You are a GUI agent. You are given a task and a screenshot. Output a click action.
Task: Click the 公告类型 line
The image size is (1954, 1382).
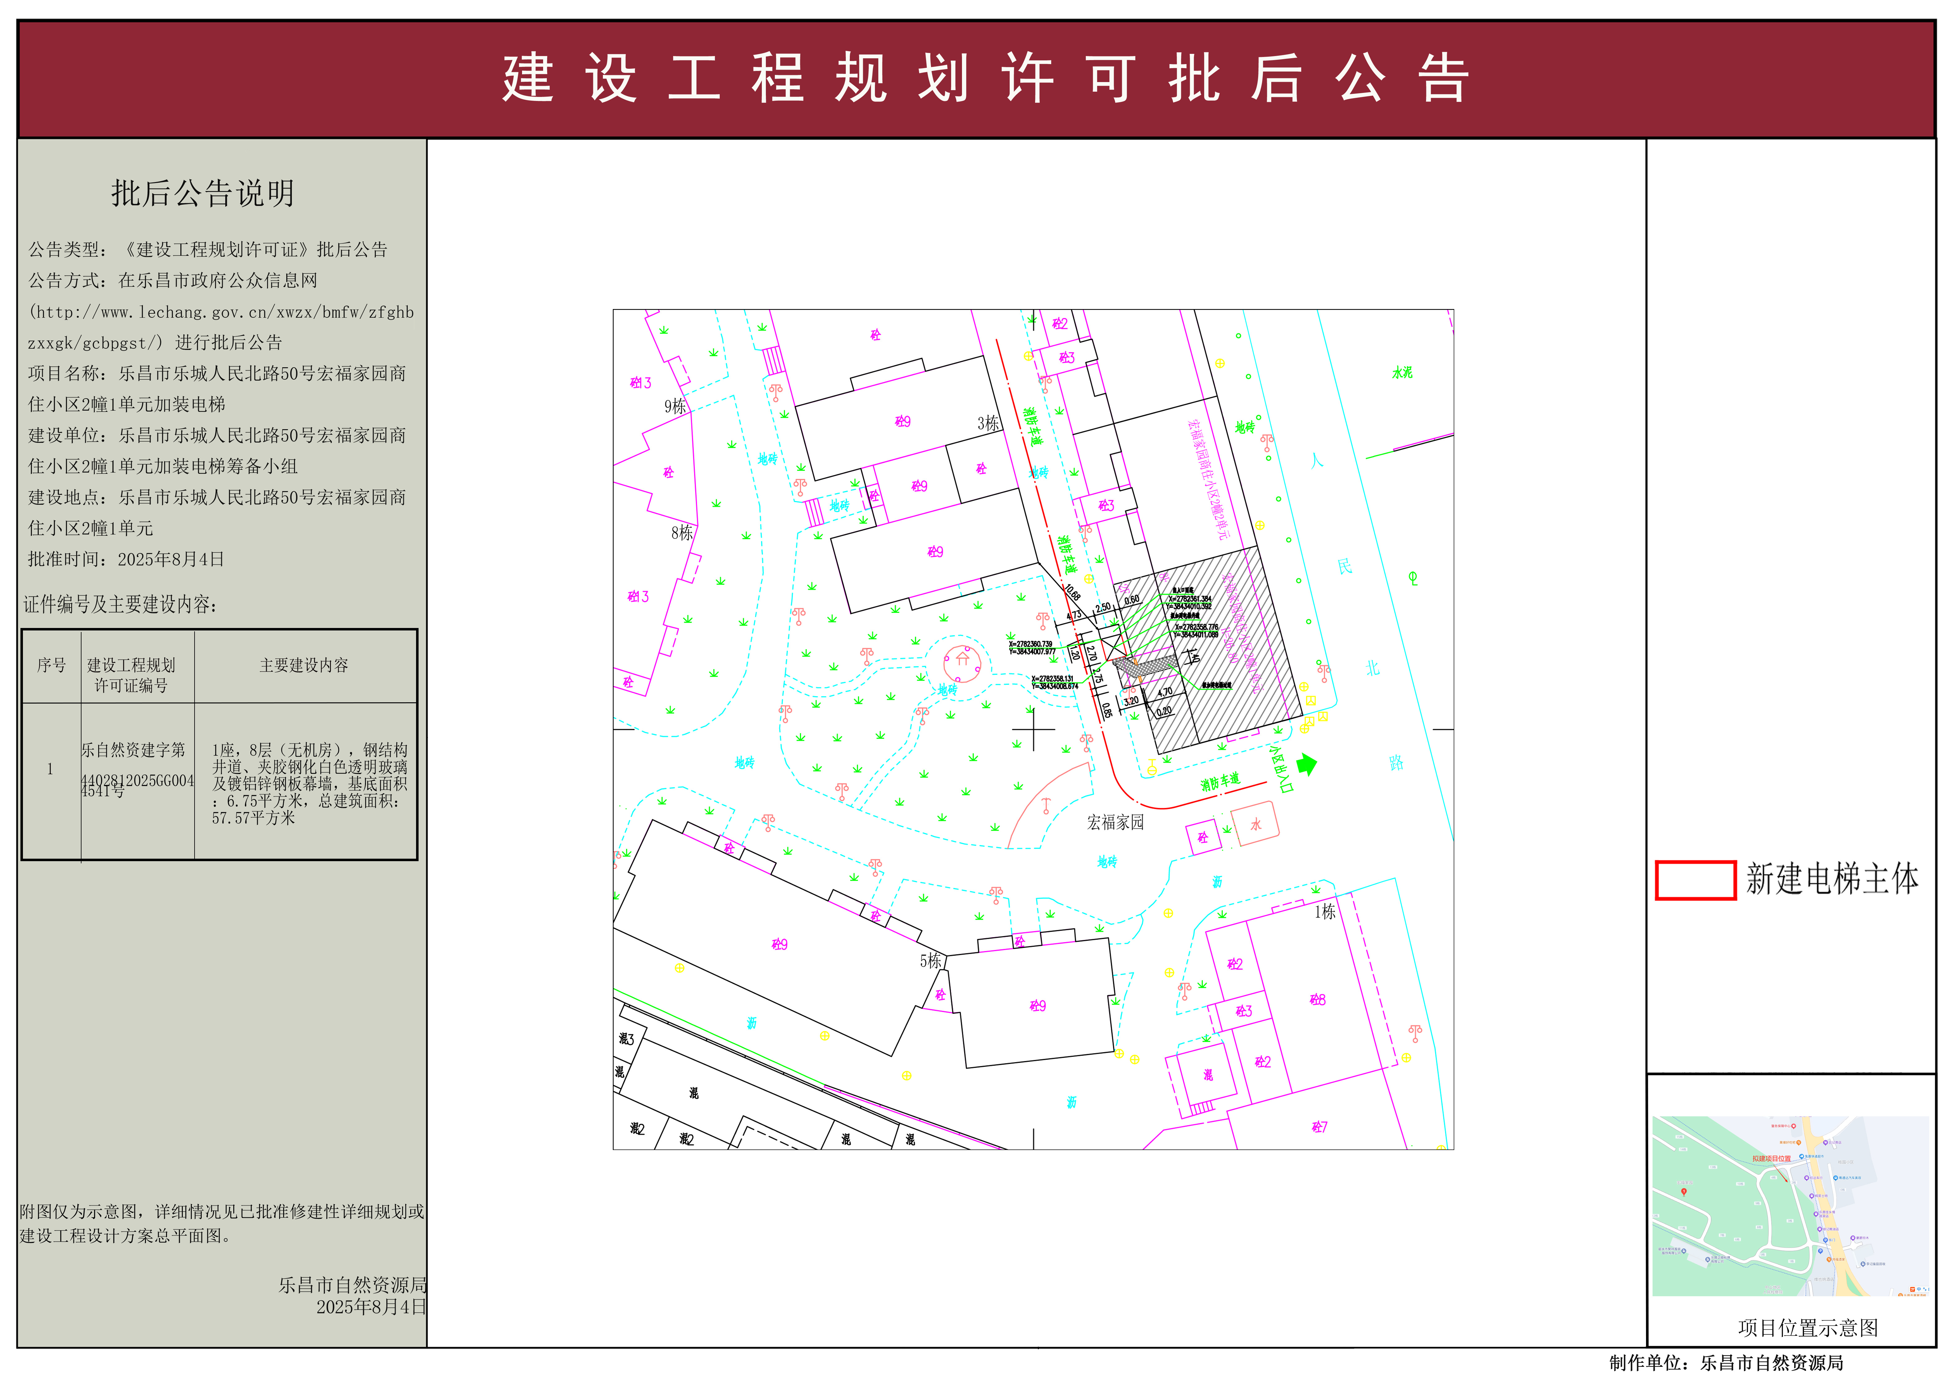(208, 249)
